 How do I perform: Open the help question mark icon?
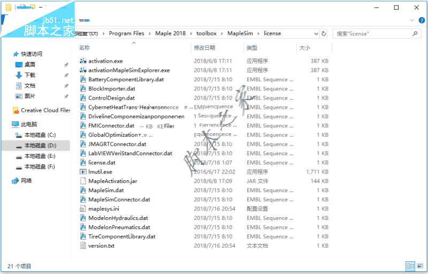click(x=422, y=20)
